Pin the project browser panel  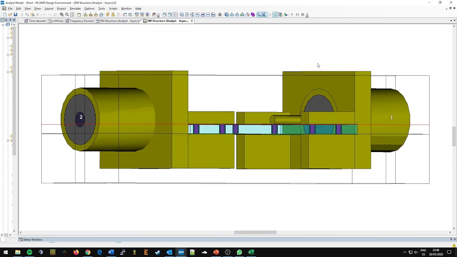click(x=10, y=20)
